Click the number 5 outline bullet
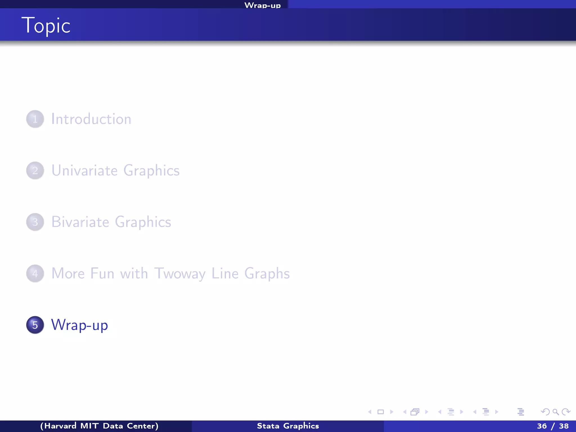Viewport: 576px width, 432px height. click(x=35, y=325)
